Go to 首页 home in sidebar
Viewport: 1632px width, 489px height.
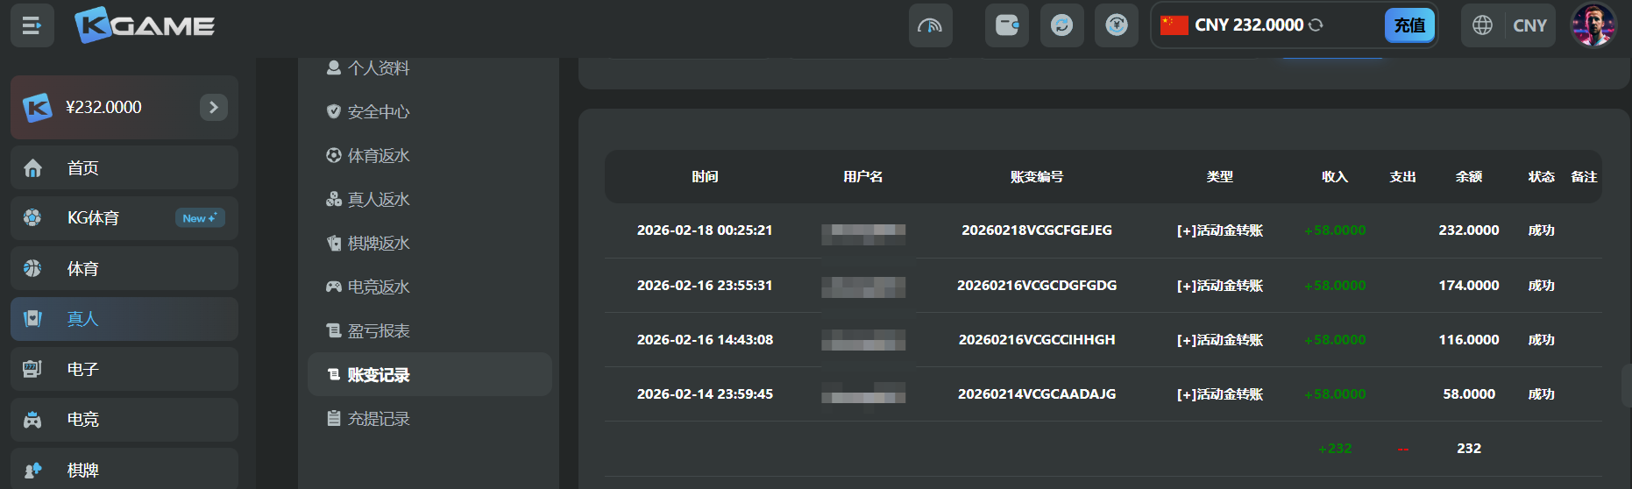tap(124, 167)
